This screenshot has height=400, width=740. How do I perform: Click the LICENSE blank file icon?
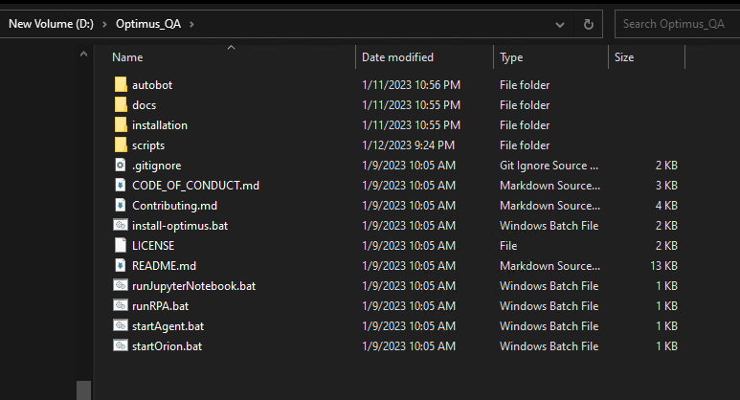[x=121, y=245]
